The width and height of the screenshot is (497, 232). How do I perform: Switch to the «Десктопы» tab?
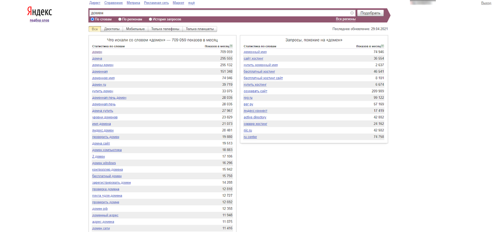click(x=112, y=29)
